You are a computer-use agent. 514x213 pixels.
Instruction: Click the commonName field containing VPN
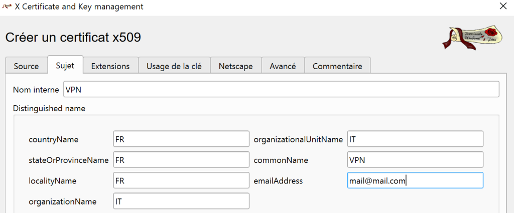[415, 160]
